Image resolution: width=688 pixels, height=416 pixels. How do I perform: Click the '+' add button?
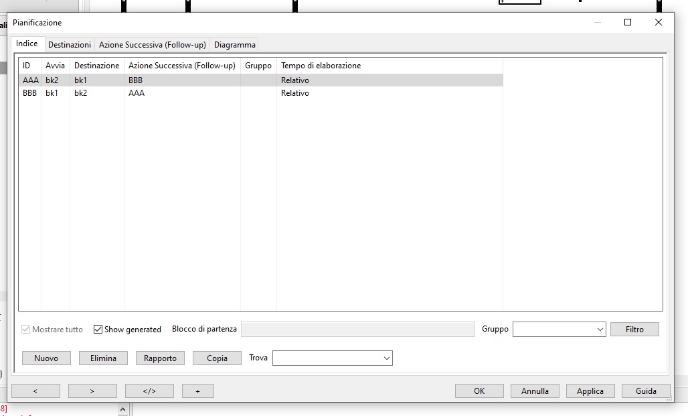197,391
